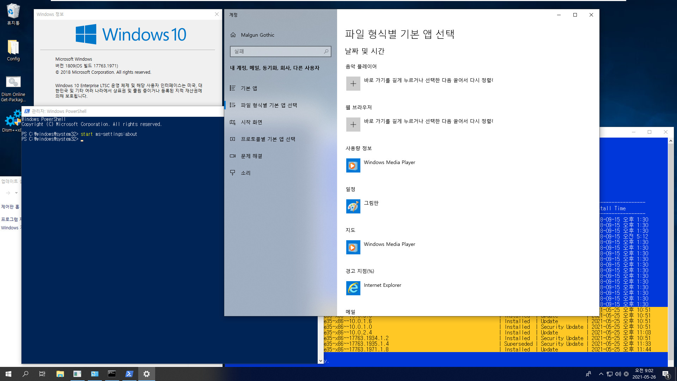Click the network icon in system tray
677x381 pixels.
610,374
